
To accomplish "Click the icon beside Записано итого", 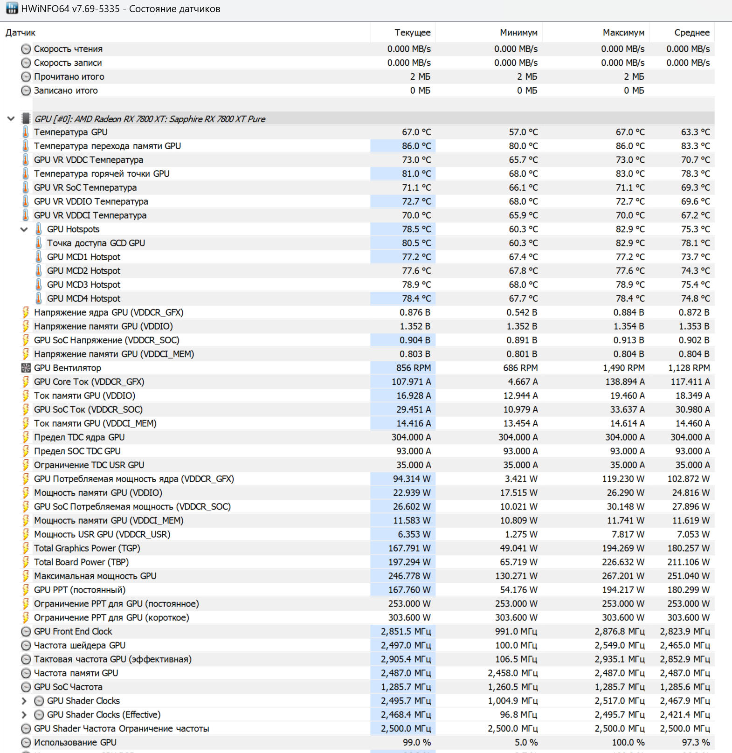I will [26, 90].
